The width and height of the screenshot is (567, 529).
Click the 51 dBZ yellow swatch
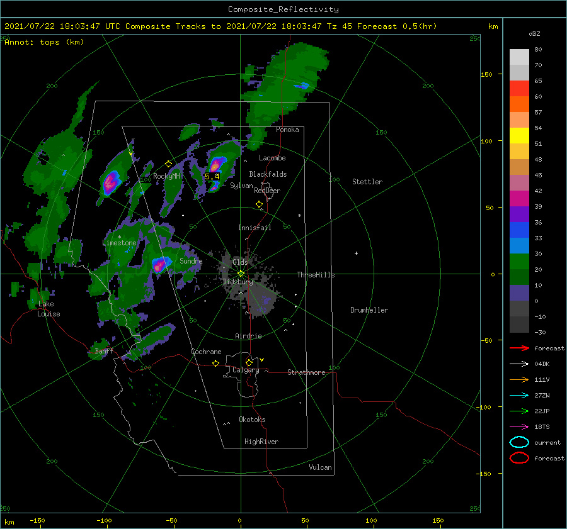point(519,135)
